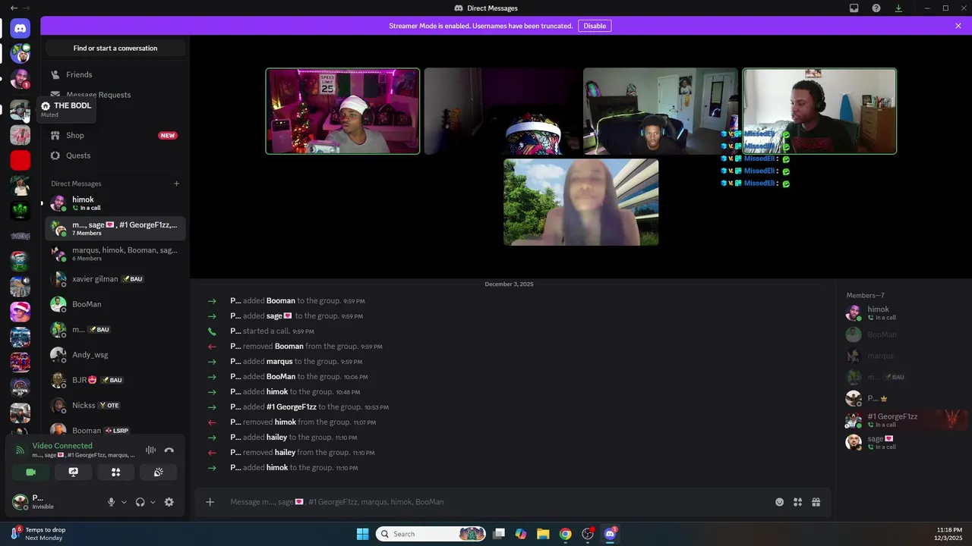972x546 pixels.
Task: Open the Quests page
Action: 115,155
